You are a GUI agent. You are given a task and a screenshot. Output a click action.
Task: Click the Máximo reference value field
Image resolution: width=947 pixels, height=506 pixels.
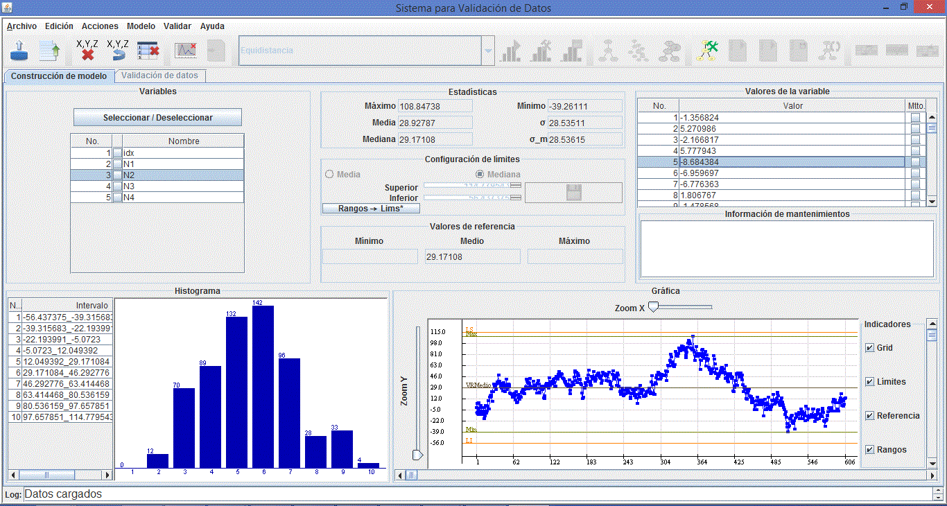point(575,256)
